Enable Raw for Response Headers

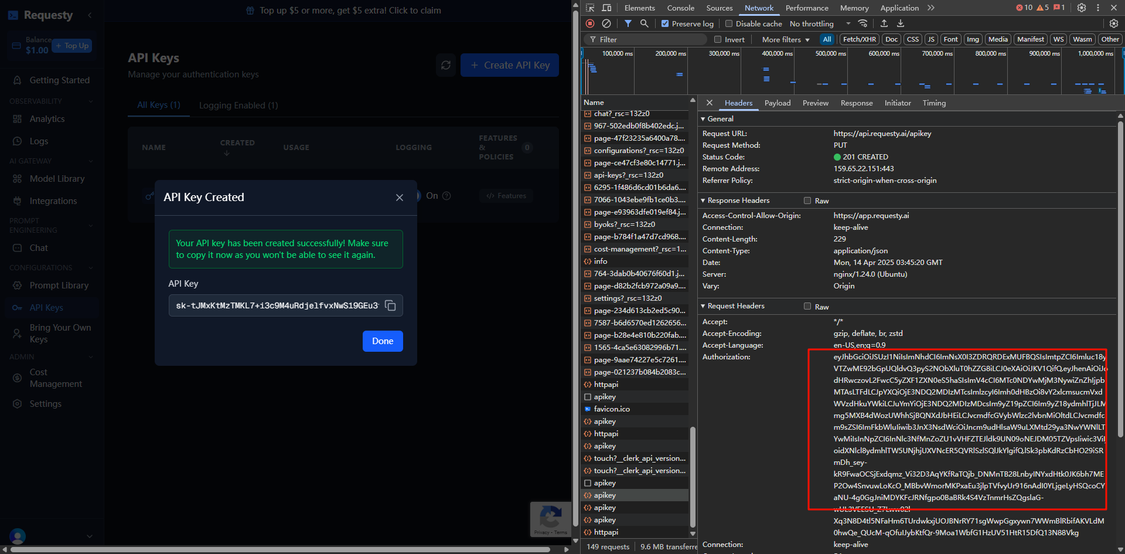tap(807, 200)
